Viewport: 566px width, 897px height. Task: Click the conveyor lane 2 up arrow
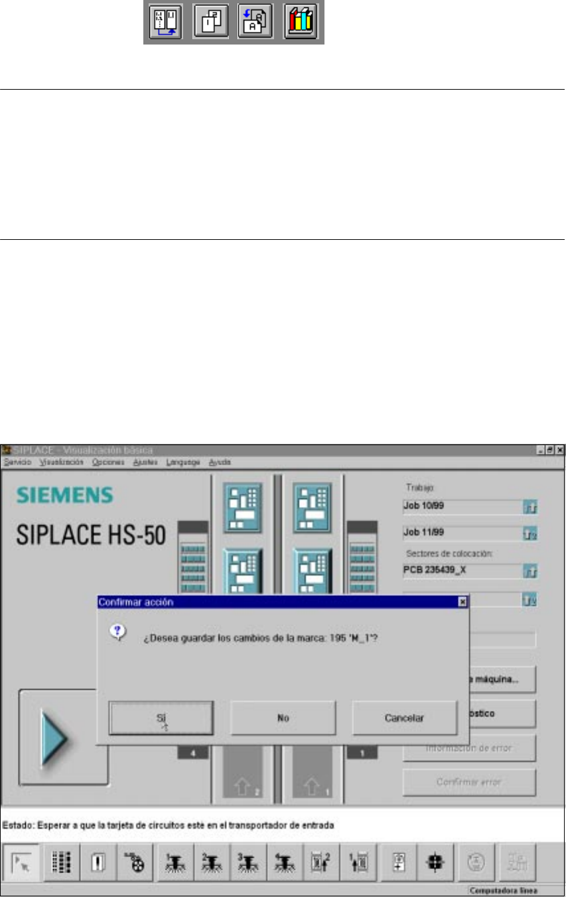[x=242, y=789]
